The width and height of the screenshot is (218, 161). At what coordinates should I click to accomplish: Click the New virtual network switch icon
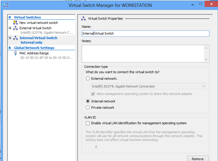(x=16, y=23)
